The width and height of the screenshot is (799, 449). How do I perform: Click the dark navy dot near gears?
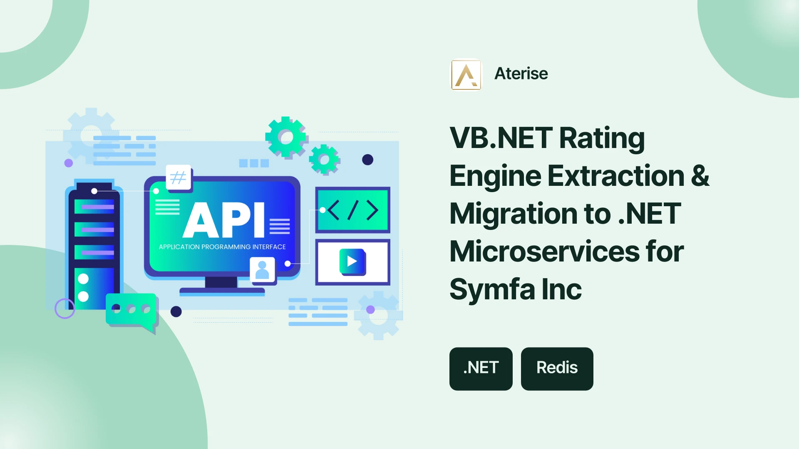tap(367, 160)
